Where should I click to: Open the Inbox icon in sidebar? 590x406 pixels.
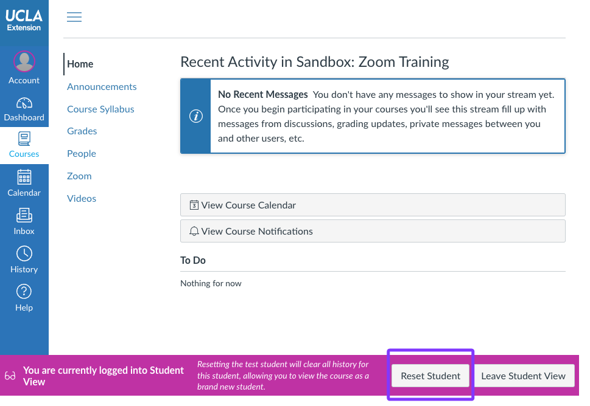[x=24, y=216]
